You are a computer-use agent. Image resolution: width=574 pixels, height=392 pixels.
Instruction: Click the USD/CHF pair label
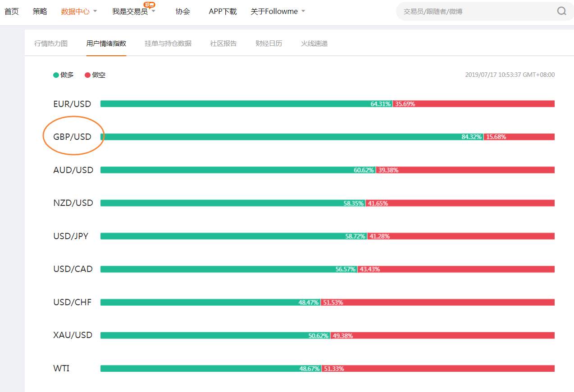73,302
